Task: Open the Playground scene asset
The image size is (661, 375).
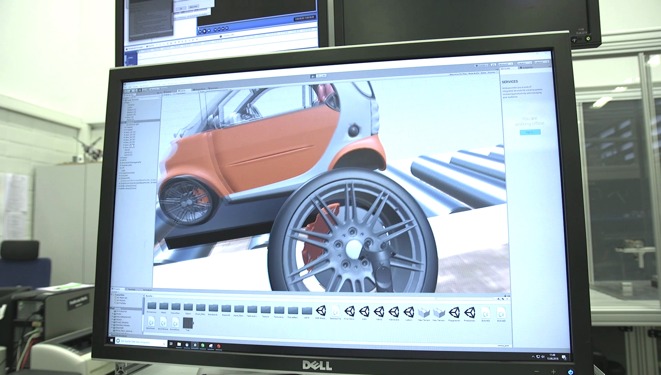Action: (454, 313)
